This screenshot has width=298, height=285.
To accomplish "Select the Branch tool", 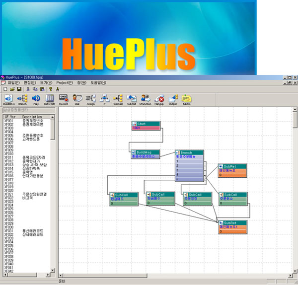I will 22,100.
